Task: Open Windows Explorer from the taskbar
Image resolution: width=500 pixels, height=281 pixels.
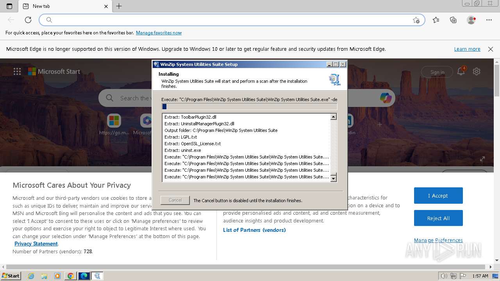Action: (x=44, y=276)
